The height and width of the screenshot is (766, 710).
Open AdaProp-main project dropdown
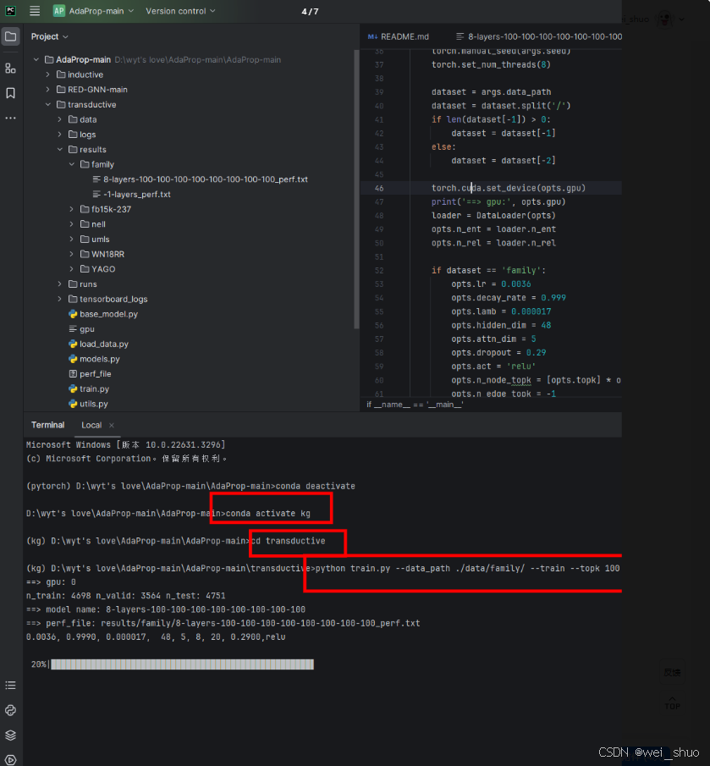[101, 11]
